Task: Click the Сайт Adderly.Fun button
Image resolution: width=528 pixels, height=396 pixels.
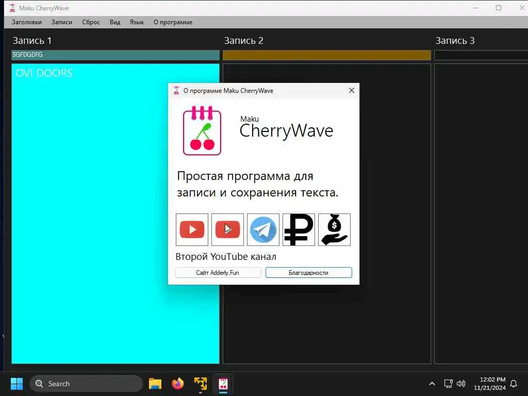Action: coord(218,273)
